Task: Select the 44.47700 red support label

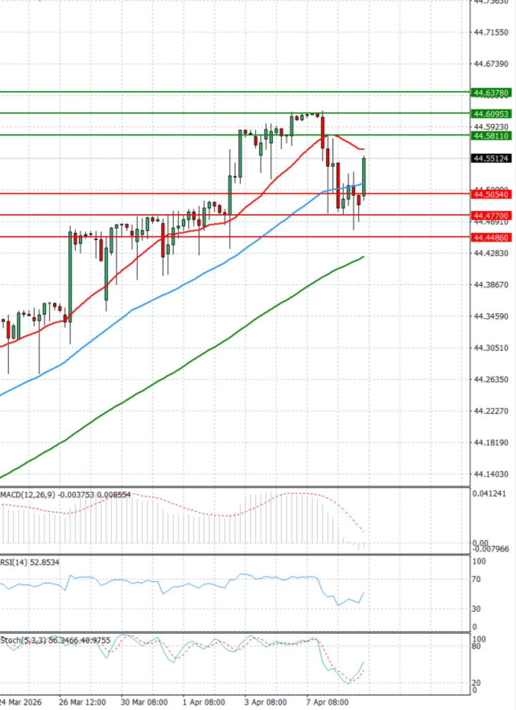Action: click(491, 216)
